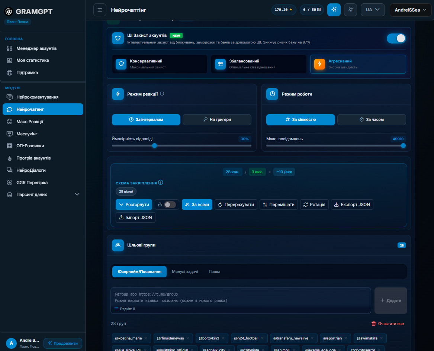
Task: Choose the Агресивний protection mode
Action: coord(358,64)
